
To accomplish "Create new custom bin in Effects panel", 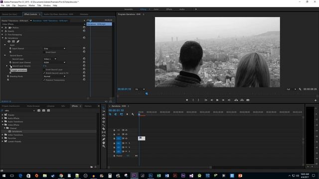I will (92, 167).
